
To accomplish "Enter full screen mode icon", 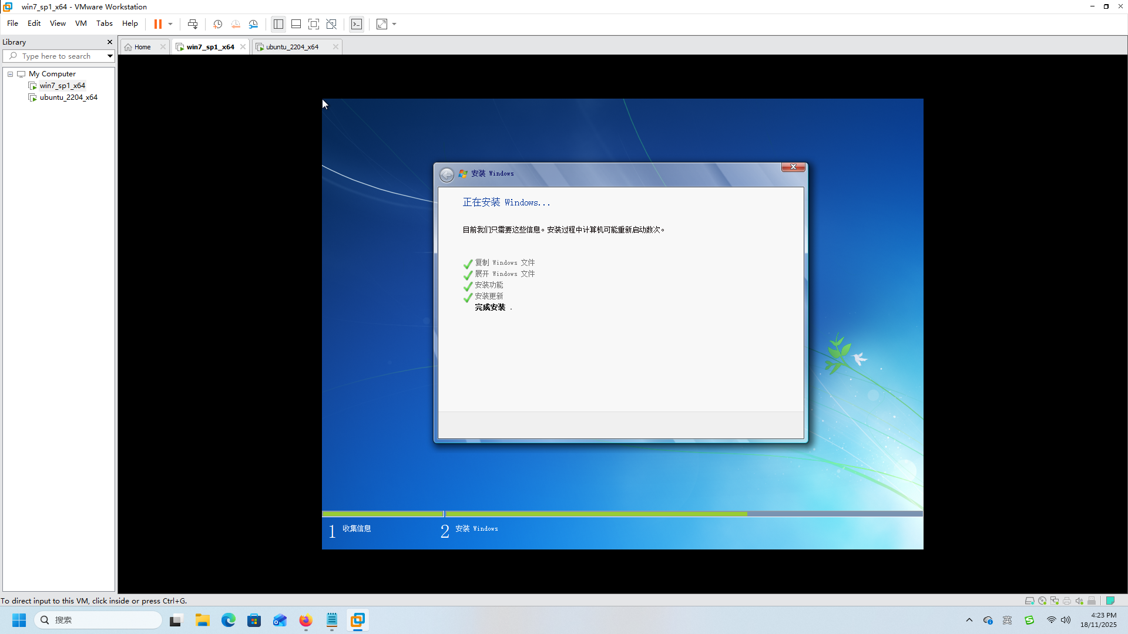I will pos(314,24).
